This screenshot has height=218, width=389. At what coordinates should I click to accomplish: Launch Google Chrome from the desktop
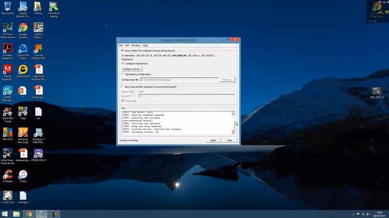(x=23, y=30)
